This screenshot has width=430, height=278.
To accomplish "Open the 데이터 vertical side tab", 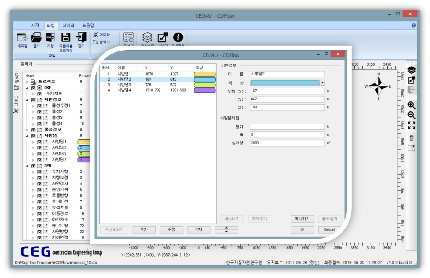I will coord(16,104).
